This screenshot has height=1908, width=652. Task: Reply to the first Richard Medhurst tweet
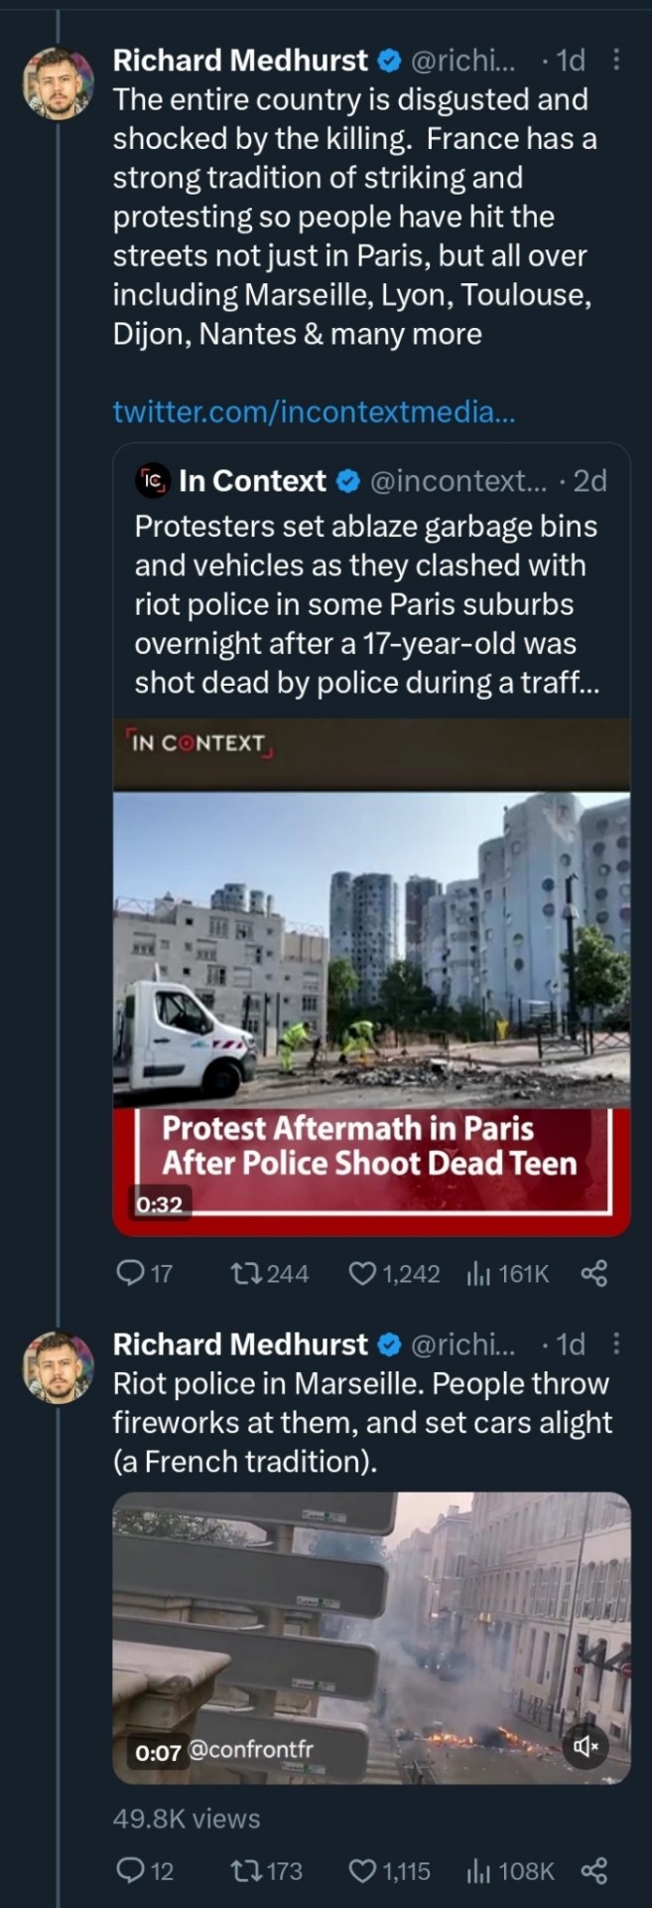[x=130, y=1273]
